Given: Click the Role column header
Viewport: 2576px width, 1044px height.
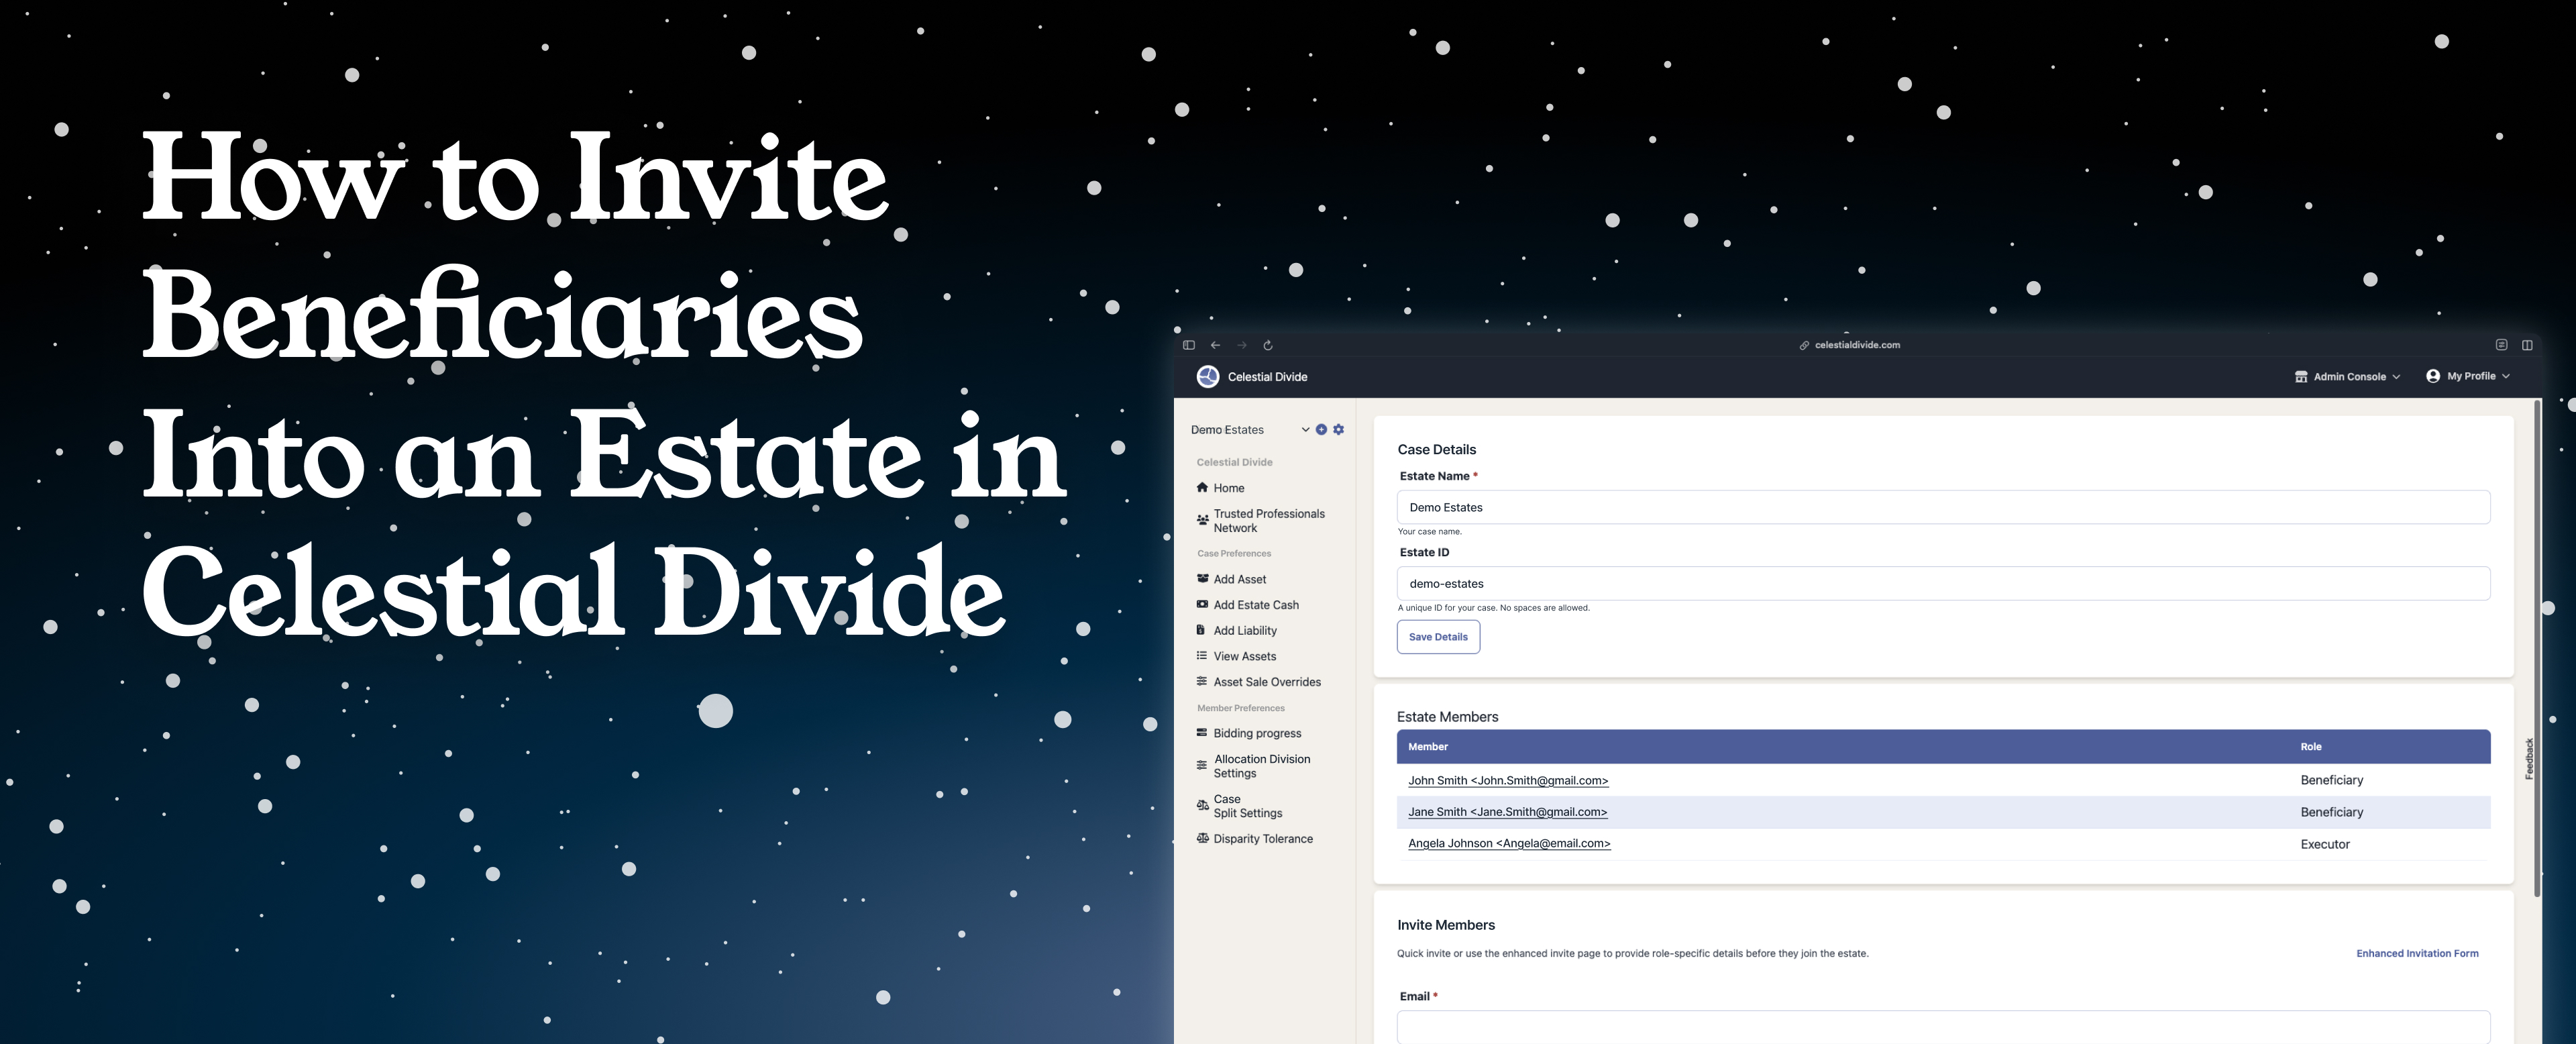Looking at the screenshot, I should (2311, 747).
